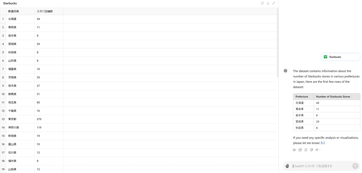Click the ChatGPT logo avatar beside the response
The image size is (362, 173).
pyautogui.click(x=285, y=71)
